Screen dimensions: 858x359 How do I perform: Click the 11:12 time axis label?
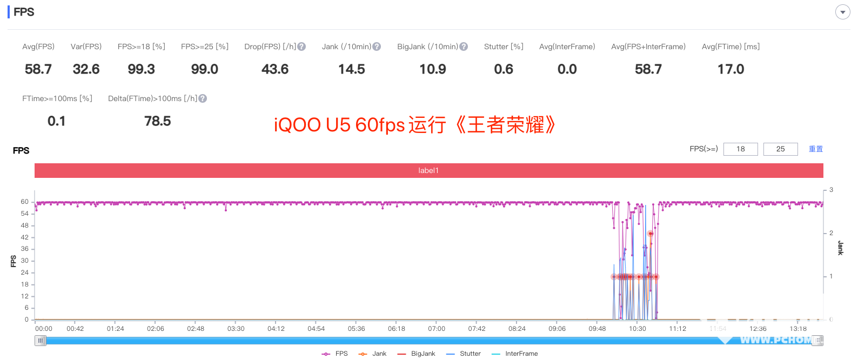click(x=678, y=329)
